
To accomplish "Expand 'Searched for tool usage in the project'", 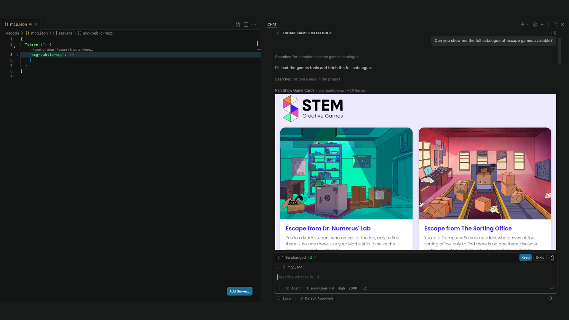I will pos(308,79).
